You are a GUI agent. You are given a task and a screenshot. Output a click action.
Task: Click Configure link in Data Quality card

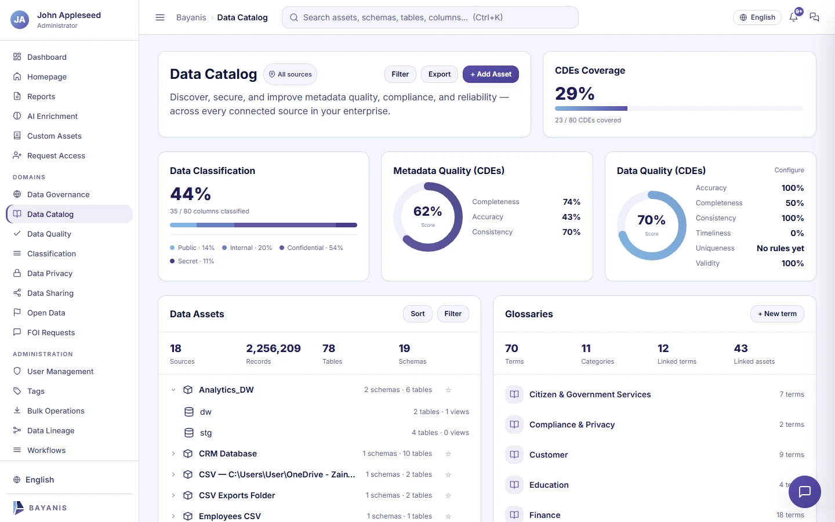click(789, 170)
